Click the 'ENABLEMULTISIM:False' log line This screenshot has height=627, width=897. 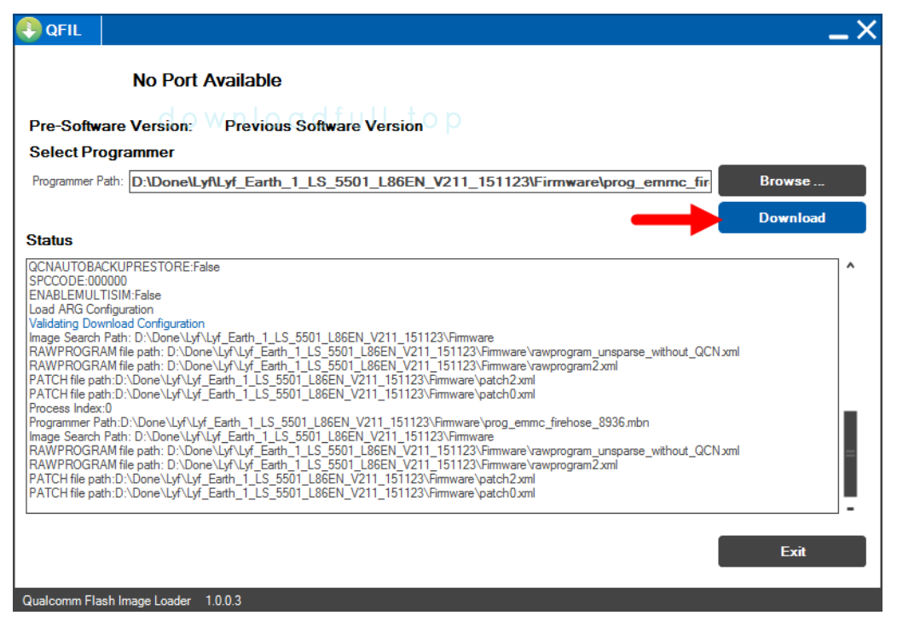[95, 295]
